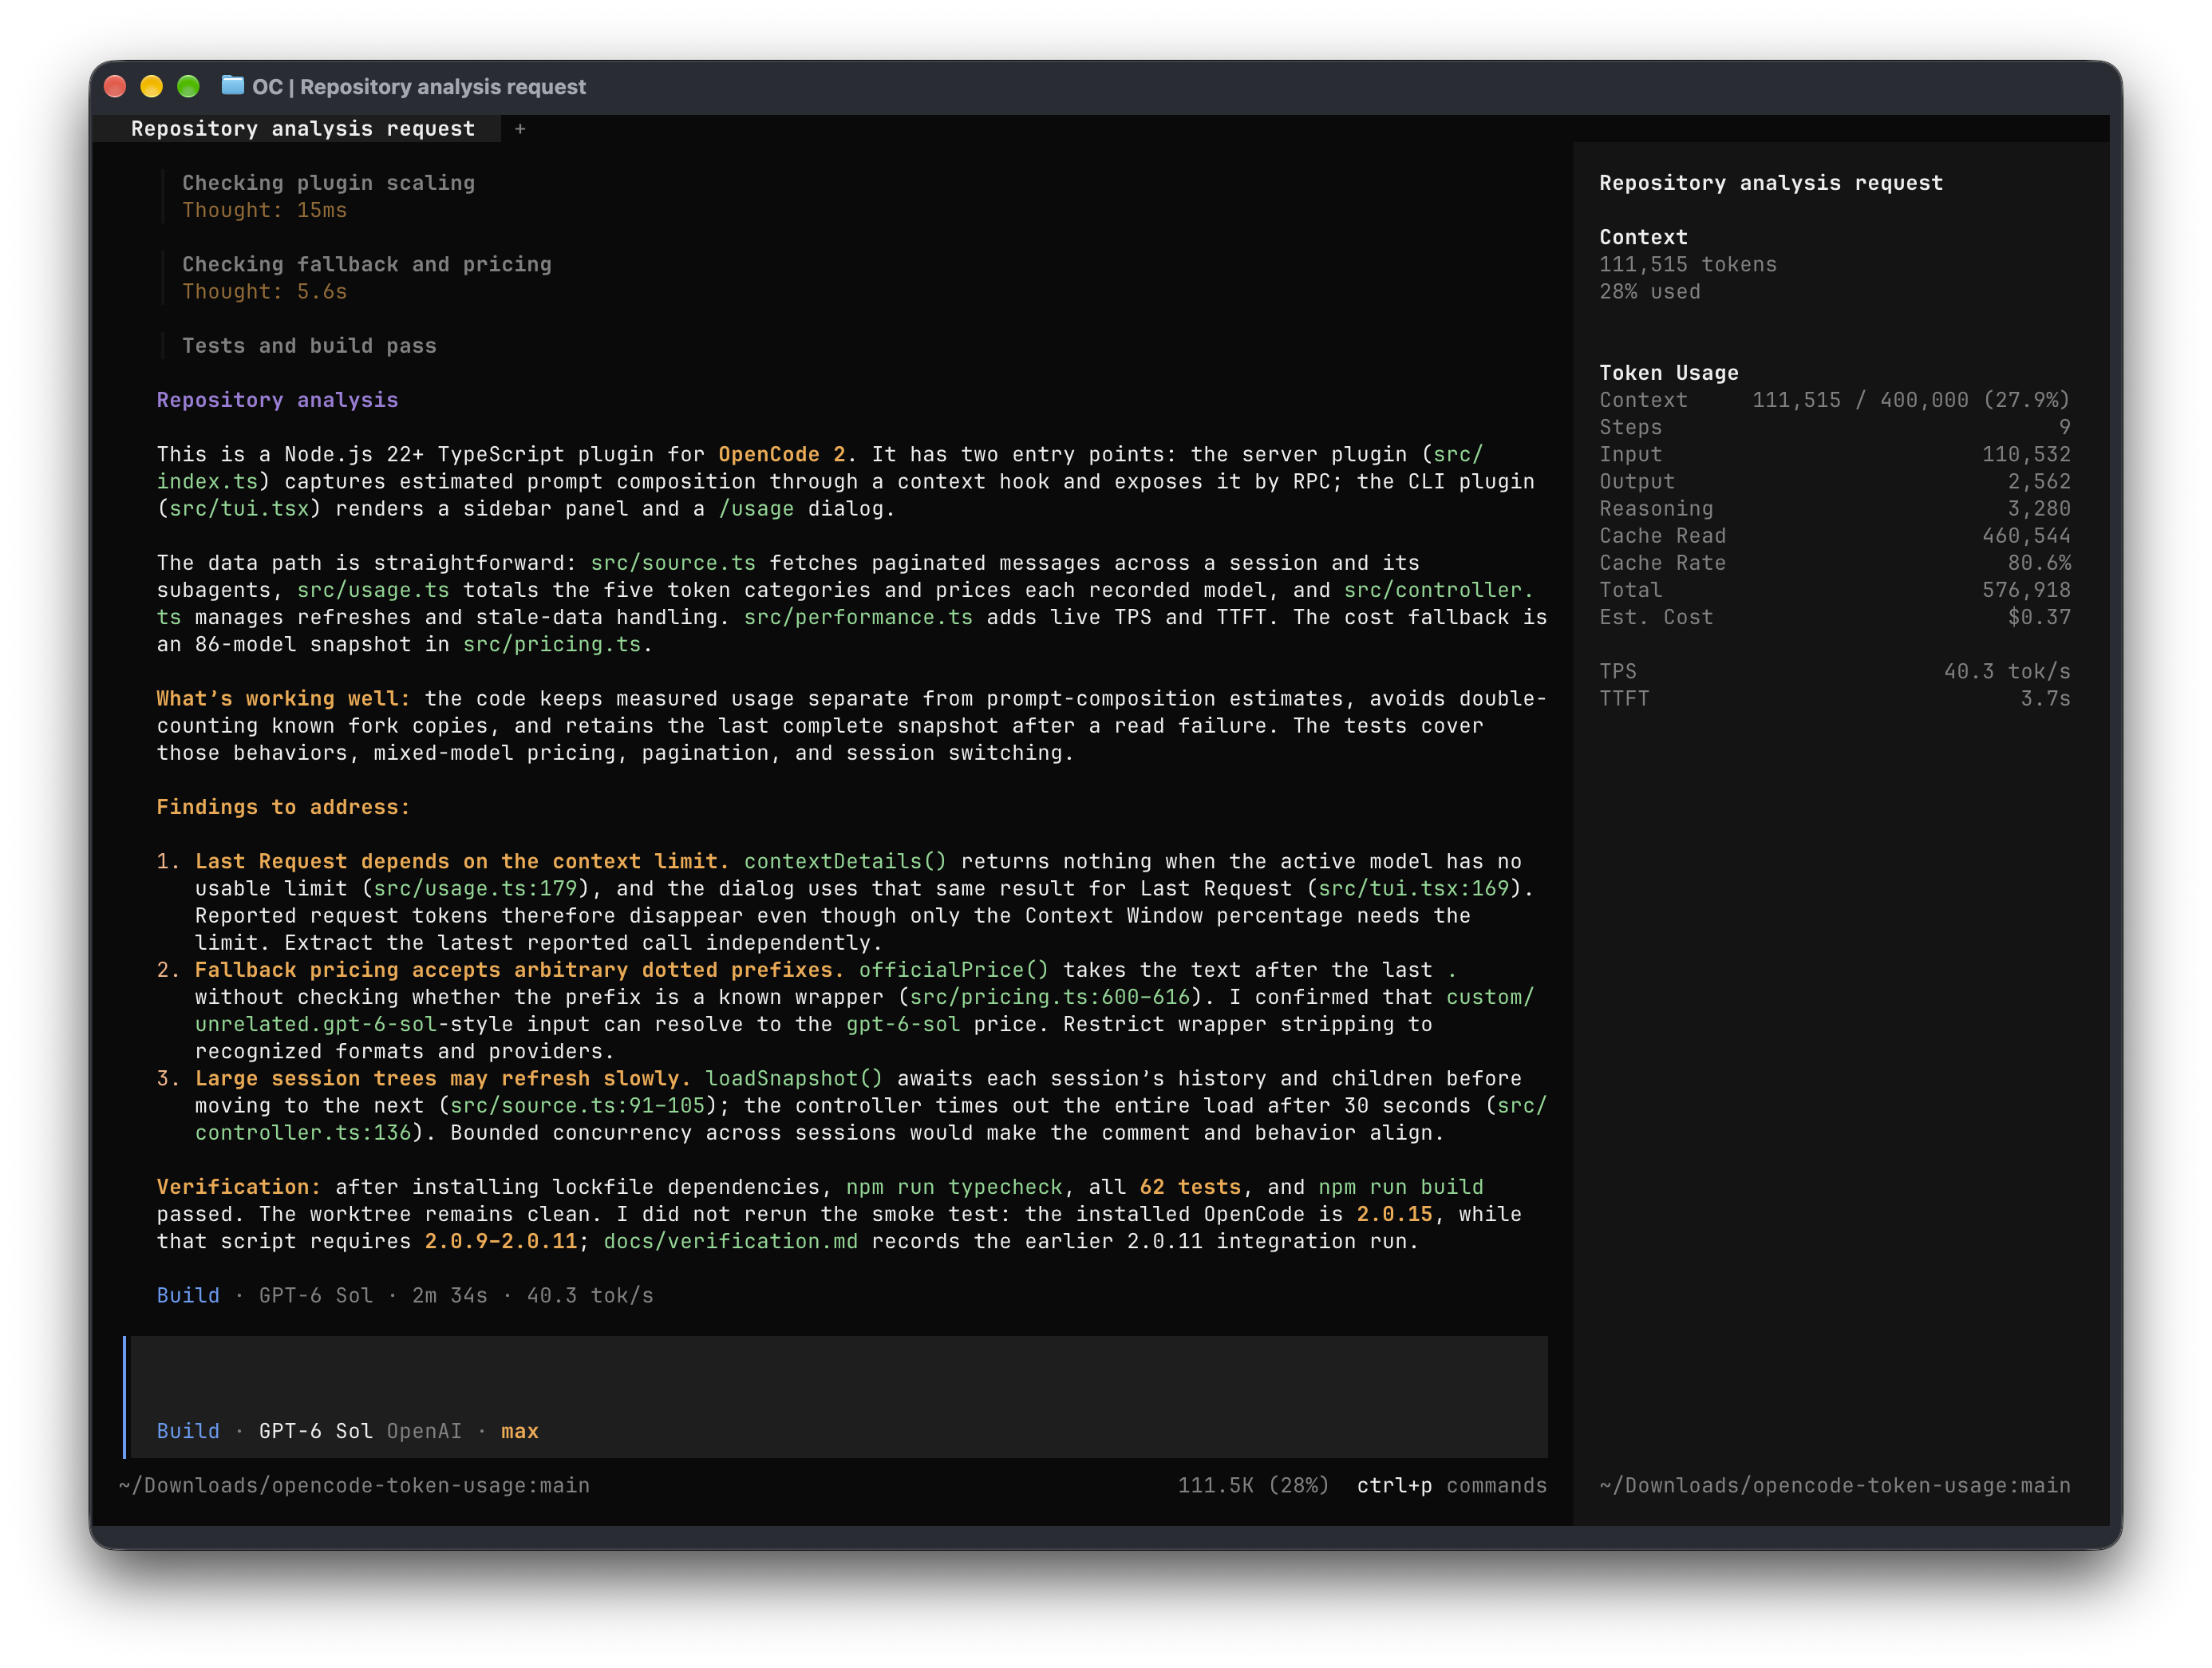Click the "src/performance.ts" file path

click(x=858, y=617)
